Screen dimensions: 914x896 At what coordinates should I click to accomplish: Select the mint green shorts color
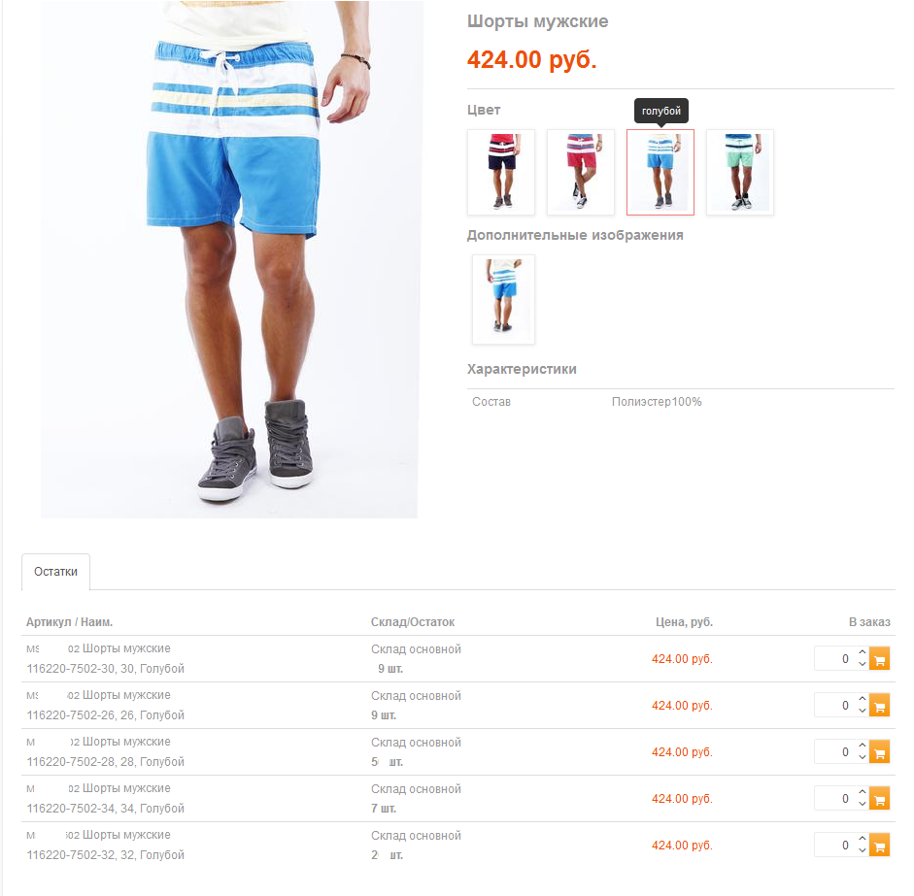pos(740,172)
